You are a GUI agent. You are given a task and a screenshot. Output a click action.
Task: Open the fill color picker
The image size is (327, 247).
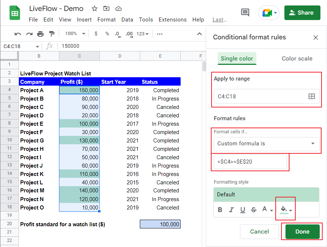pos(285,209)
